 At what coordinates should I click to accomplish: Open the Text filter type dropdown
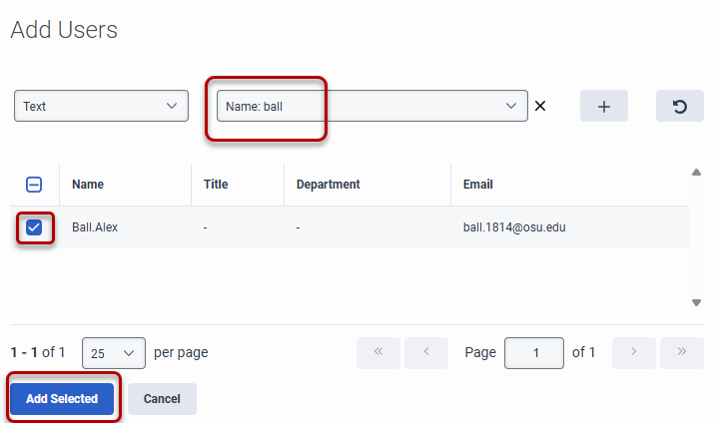tap(101, 106)
